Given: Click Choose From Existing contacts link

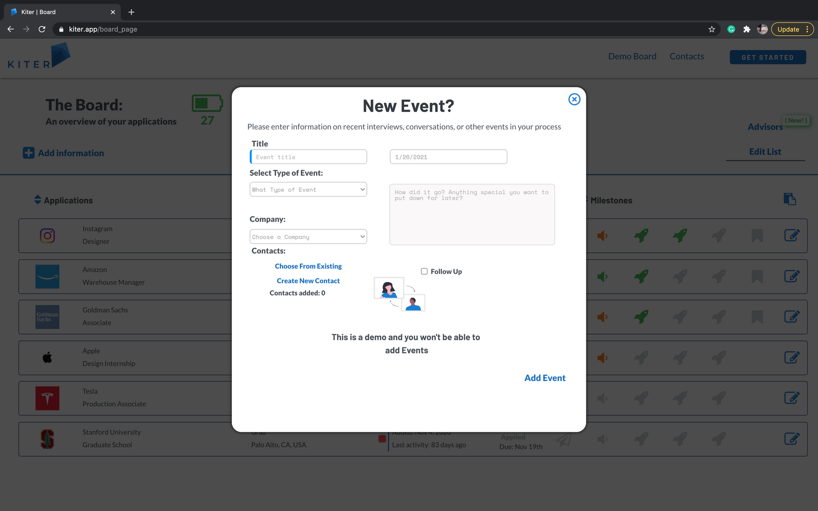Looking at the screenshot, I should coord(308,266).
